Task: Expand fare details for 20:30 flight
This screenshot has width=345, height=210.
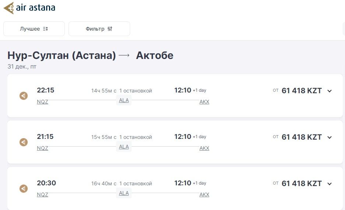Action: point(330,184)
